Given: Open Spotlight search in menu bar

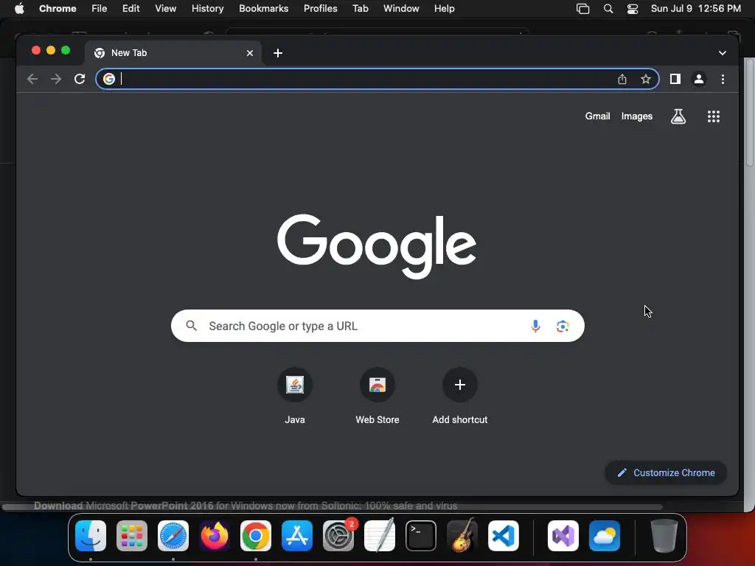Looking at the screenshot, I should (608, 9).
